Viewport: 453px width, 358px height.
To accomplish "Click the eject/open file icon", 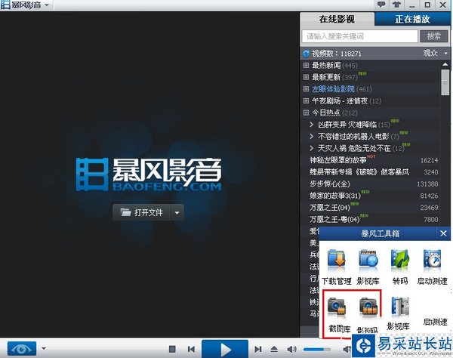I will [x=274, y=349].
